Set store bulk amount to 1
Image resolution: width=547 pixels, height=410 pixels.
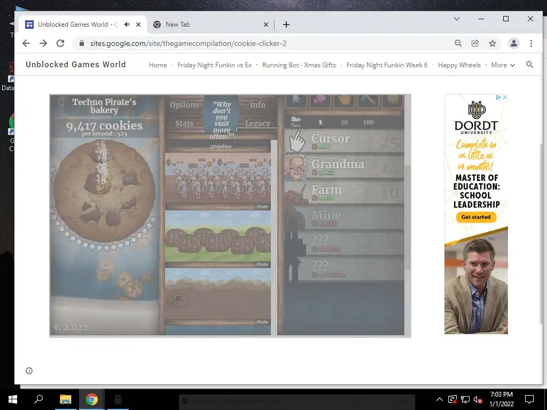[x=321, y=122]
